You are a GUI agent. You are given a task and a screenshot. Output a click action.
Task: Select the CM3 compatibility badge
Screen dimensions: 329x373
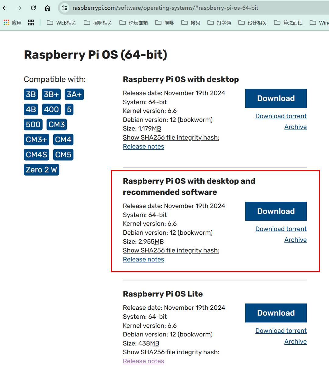57,124
